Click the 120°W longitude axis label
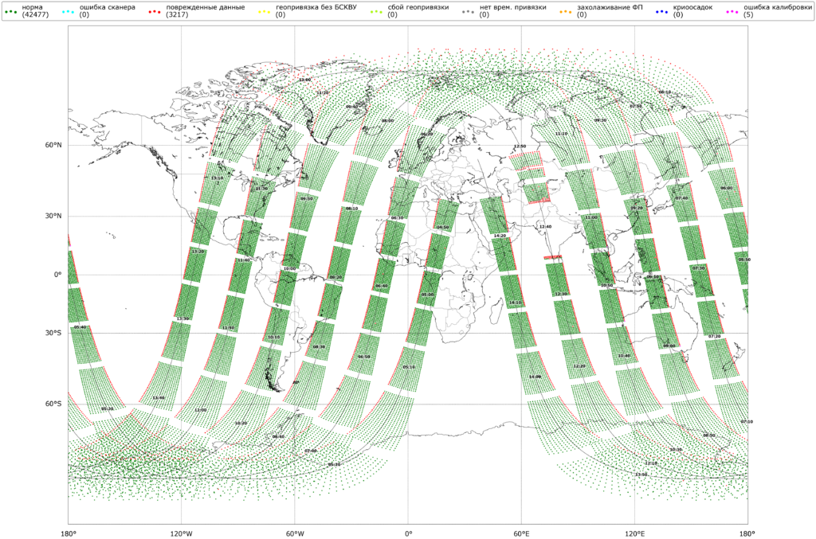This screenshot has height=539, width=816. pos(181,532)
